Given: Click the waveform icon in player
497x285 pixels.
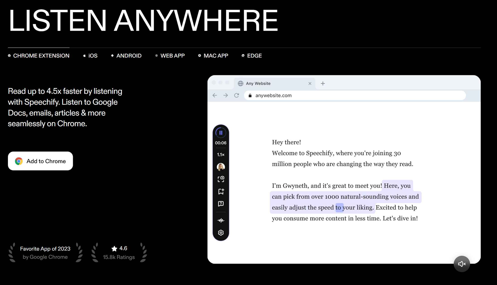Looking at the screenshot, I should [221, 220].
